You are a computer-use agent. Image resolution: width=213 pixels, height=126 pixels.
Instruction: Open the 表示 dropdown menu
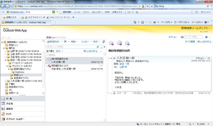click(96, 42)
